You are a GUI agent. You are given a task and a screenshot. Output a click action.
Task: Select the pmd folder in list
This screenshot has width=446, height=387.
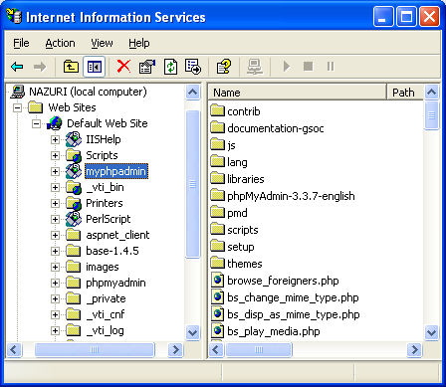[x=229, y=213]
